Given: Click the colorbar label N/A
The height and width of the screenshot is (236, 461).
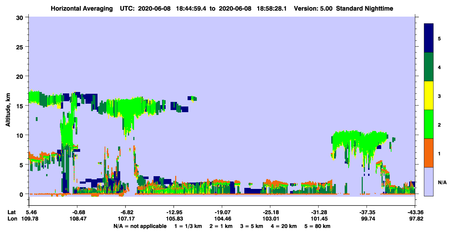Looking at the screenshot, I should tap(442, 182).
